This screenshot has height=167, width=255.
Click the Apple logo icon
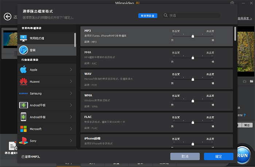[23, 69]
